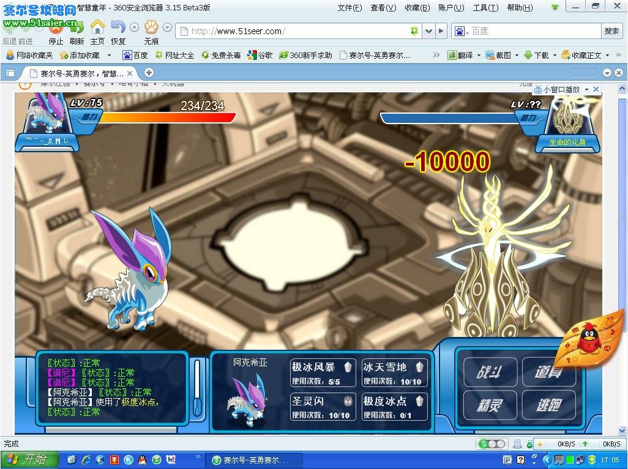The height and width of the screenshot is (469, 628).
Task: Click the 截图 screenshot toolbar icon
Action: [x=498, y=55]
